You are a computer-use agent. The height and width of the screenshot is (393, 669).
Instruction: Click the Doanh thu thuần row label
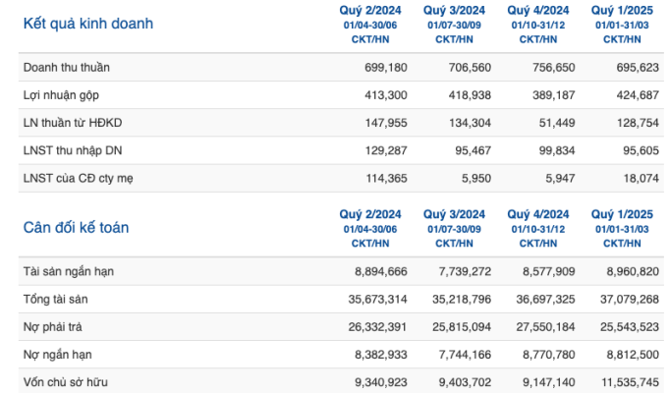click(66, 68)
